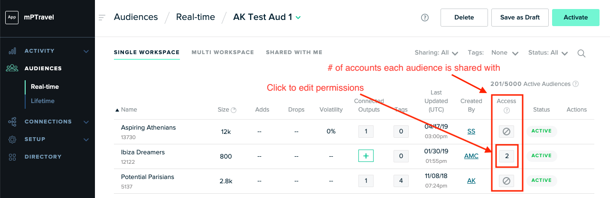Open the audience search magnifier icon
Image resolution: width=610 pixels, height=198 pixels.
(x=581, y=53)
